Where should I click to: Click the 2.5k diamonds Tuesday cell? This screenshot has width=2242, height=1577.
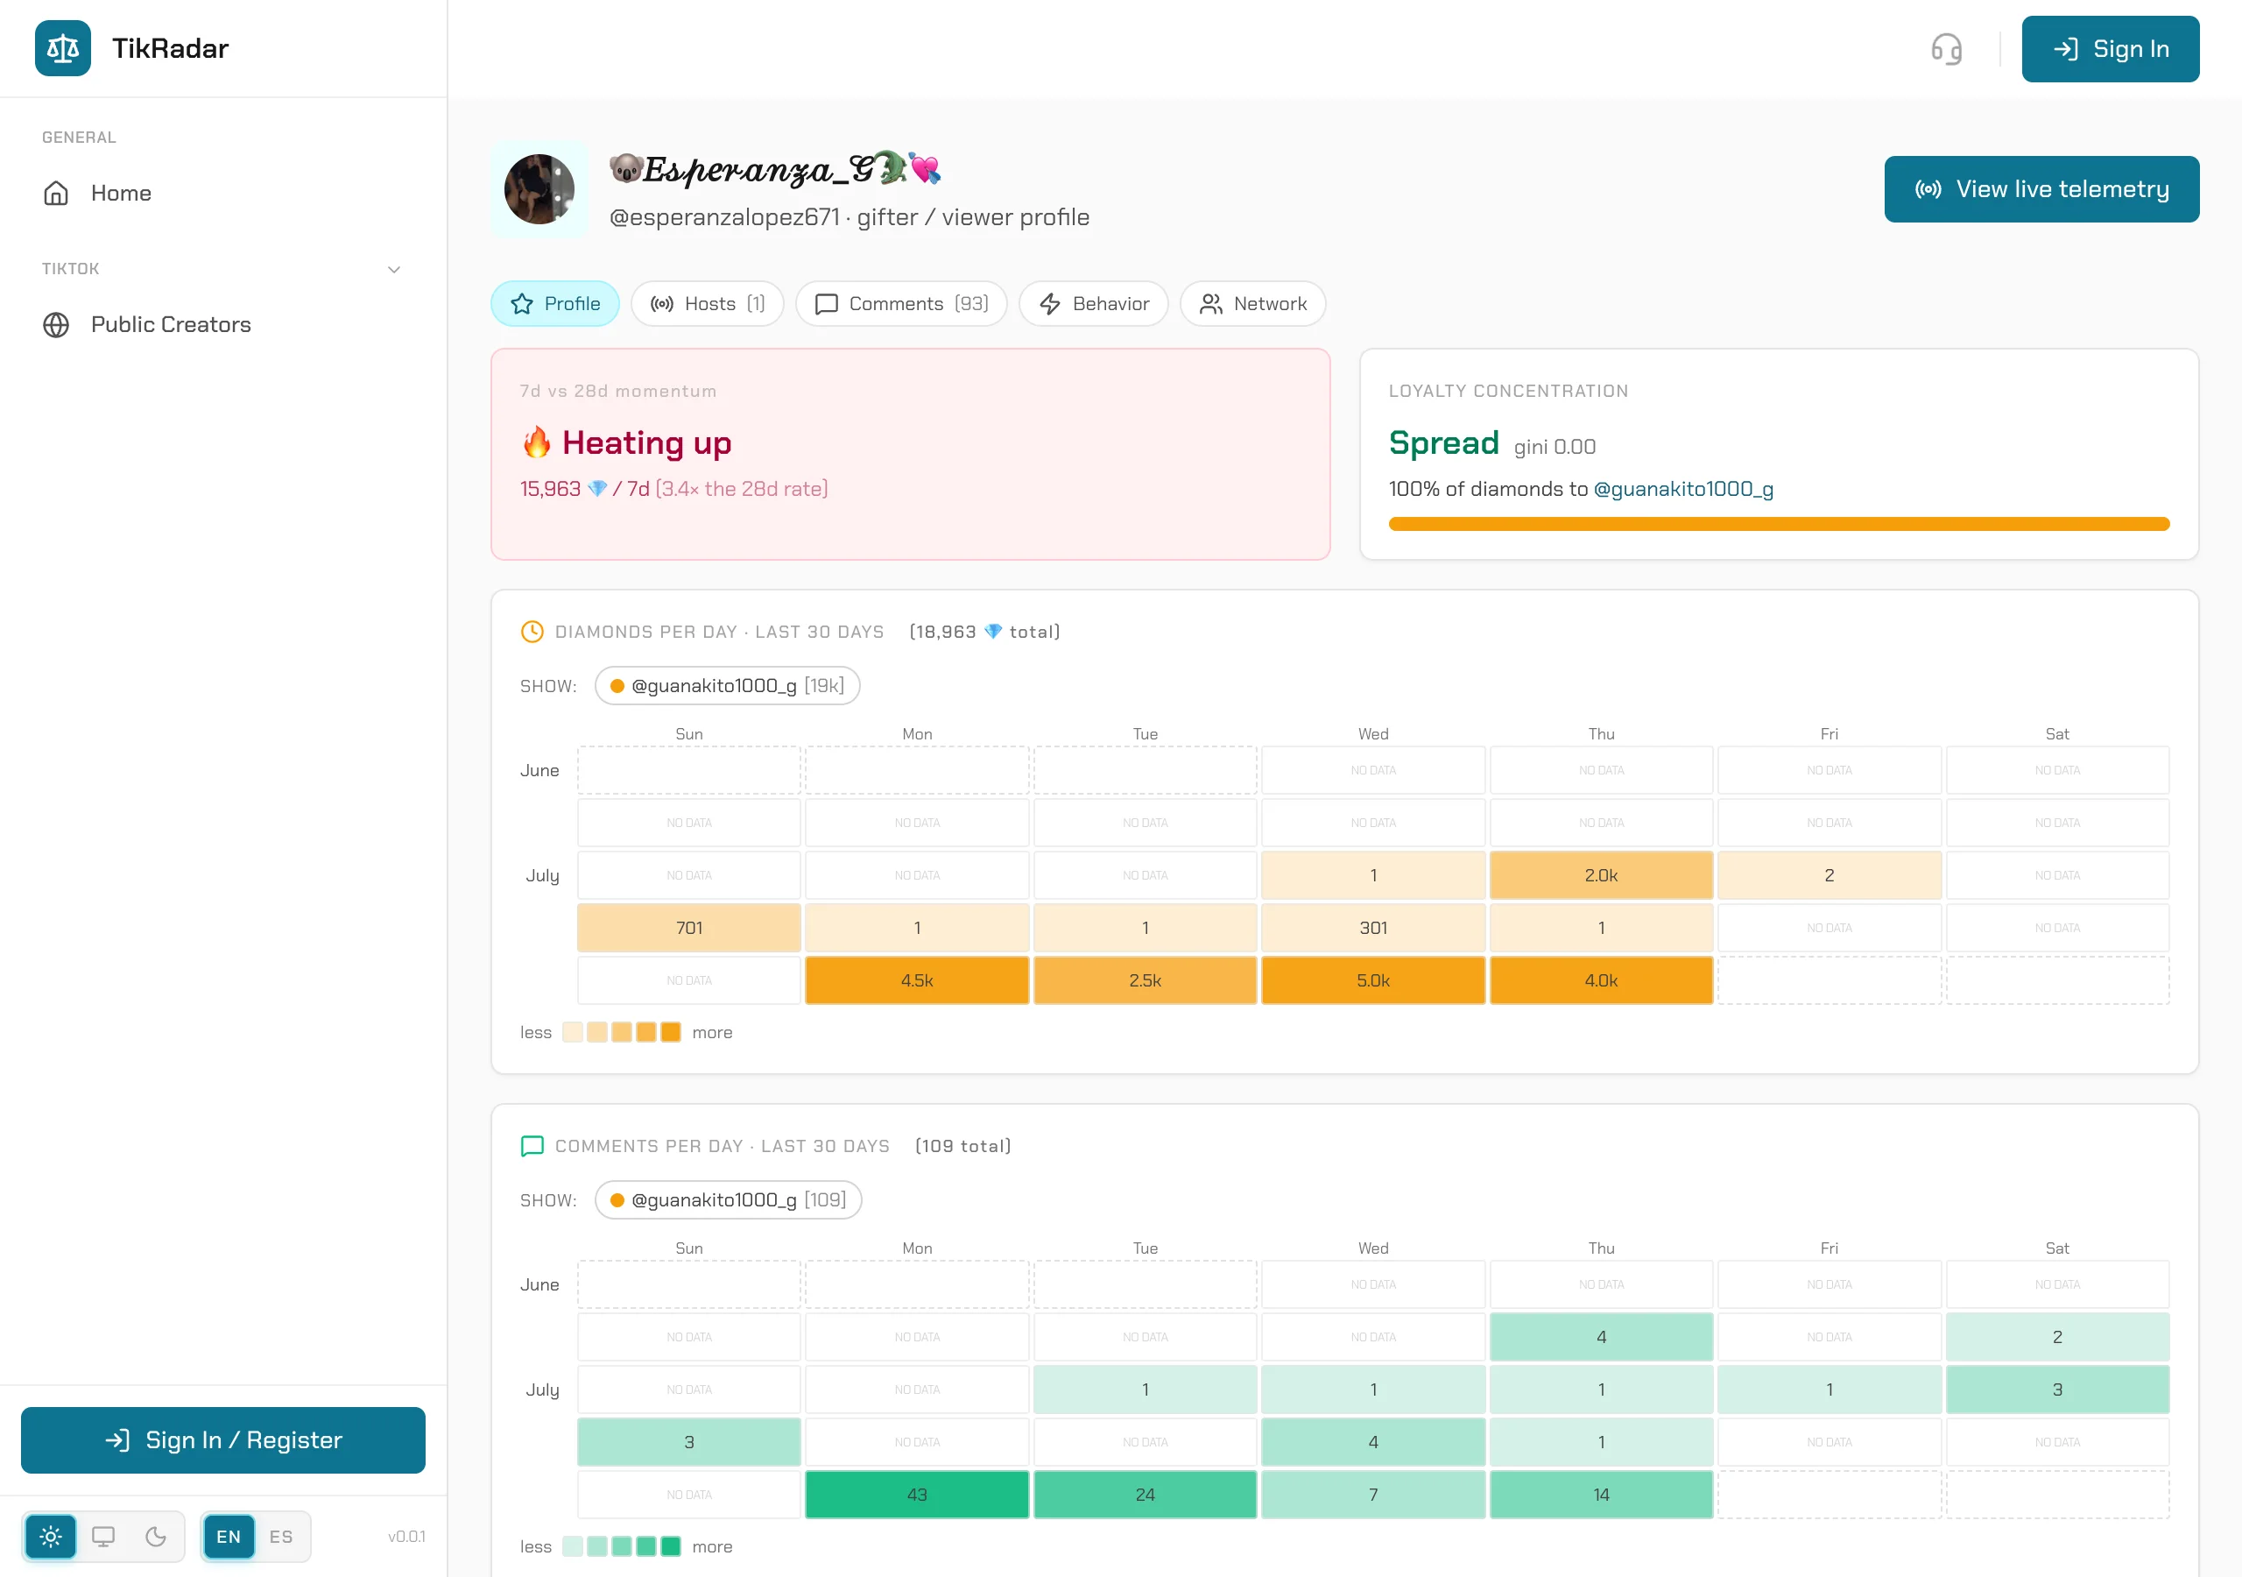1146,981
